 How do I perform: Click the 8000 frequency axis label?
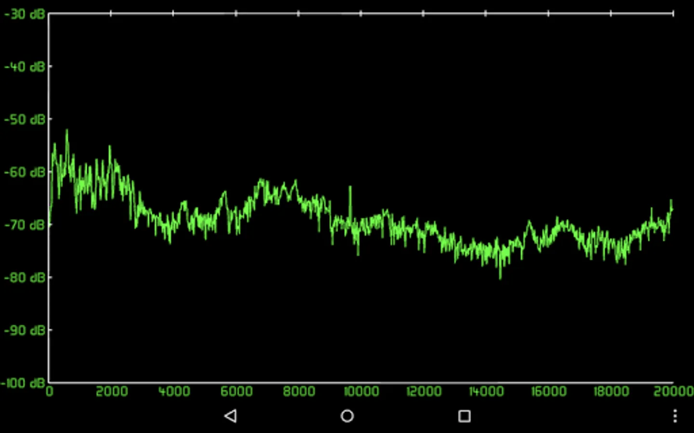point(299,391)
